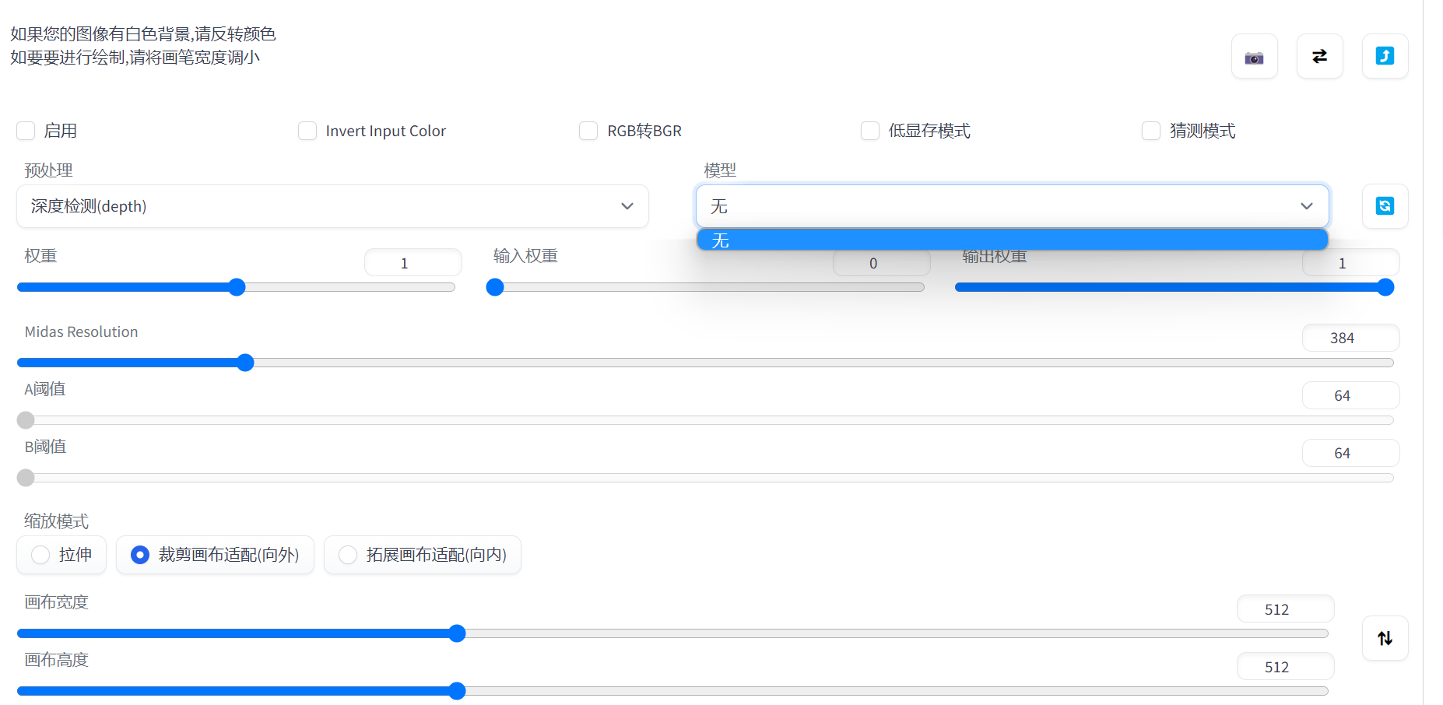The width and height of the screenshot is (1443, 705).
Task: Click the 权重 value field showing 1
Action: [413, 262]
